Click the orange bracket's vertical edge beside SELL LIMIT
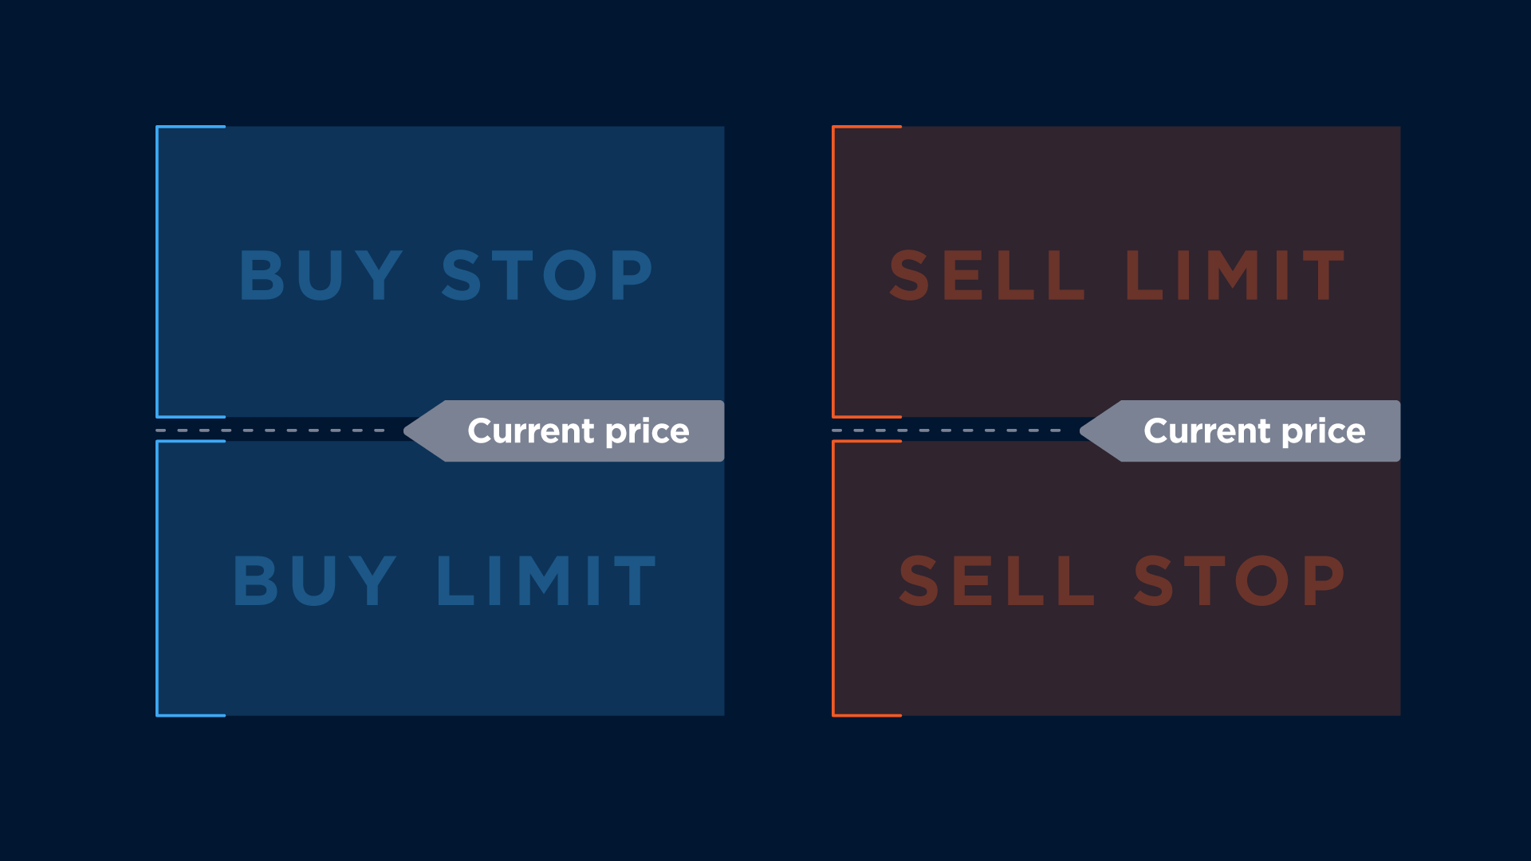Screen dimensions: 1531x861 (x=834, y=271)
